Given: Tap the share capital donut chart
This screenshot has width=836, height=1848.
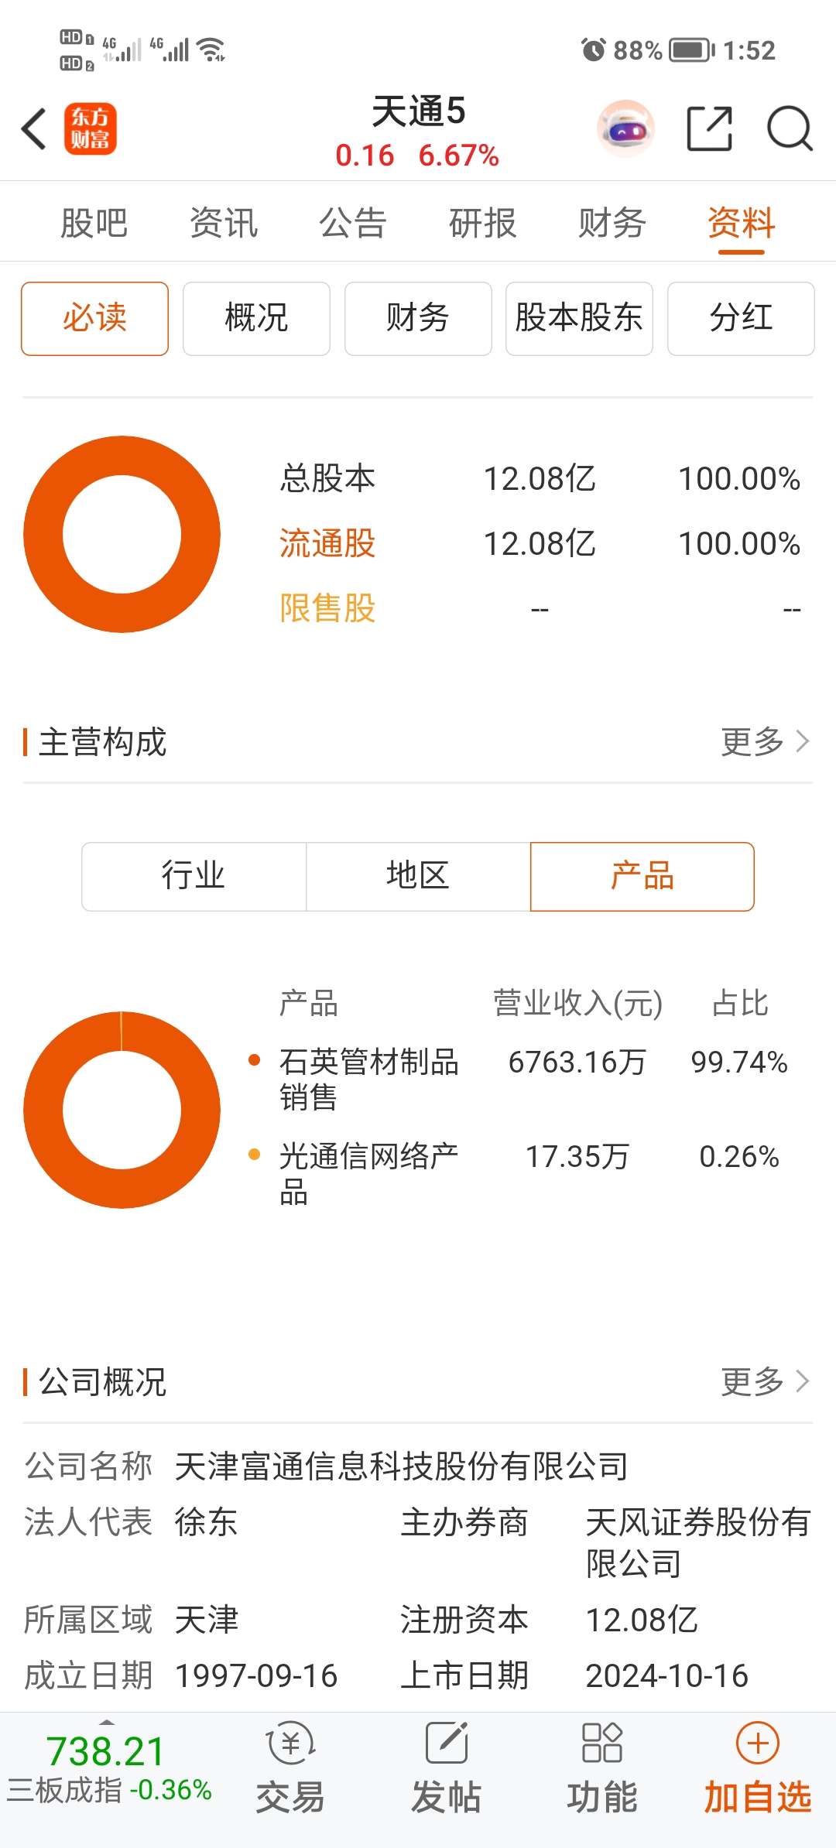Looking at the screenshot, I should tap(122, 535).
